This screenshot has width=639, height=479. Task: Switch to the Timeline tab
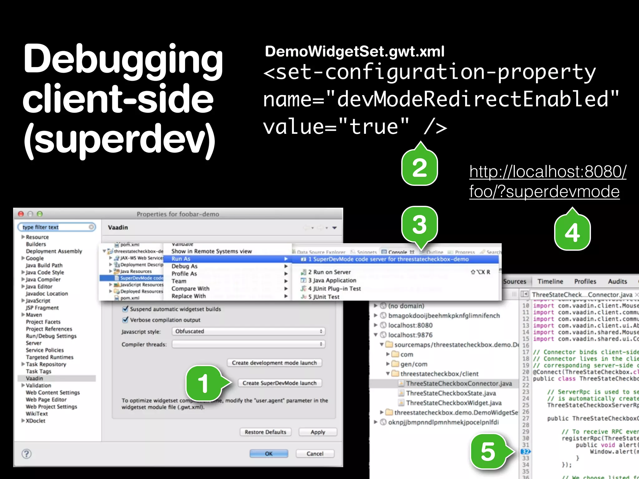click(550, 281)
